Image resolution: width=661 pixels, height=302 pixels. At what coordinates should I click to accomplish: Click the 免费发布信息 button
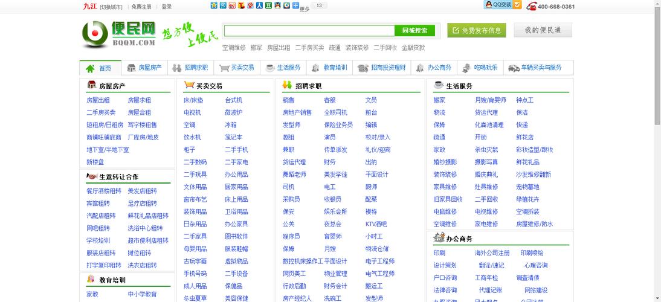(x=476, y=30)
